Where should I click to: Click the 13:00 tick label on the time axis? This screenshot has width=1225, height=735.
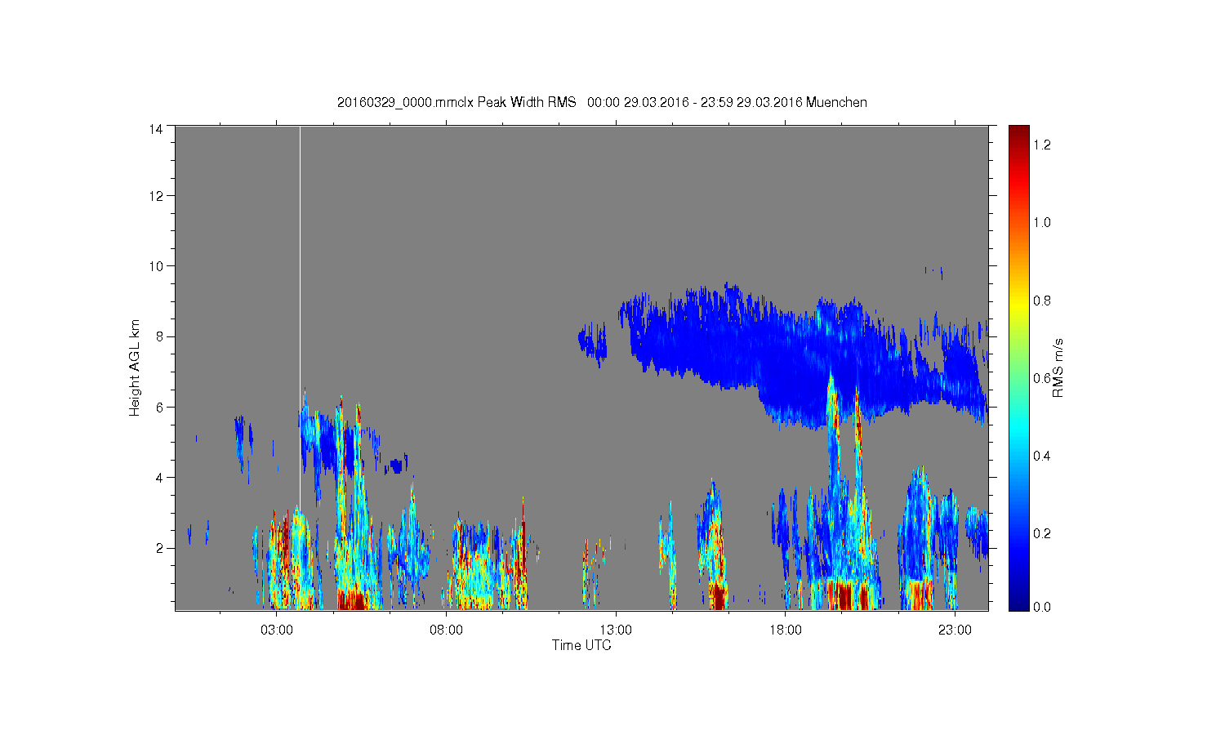point(616,630)
